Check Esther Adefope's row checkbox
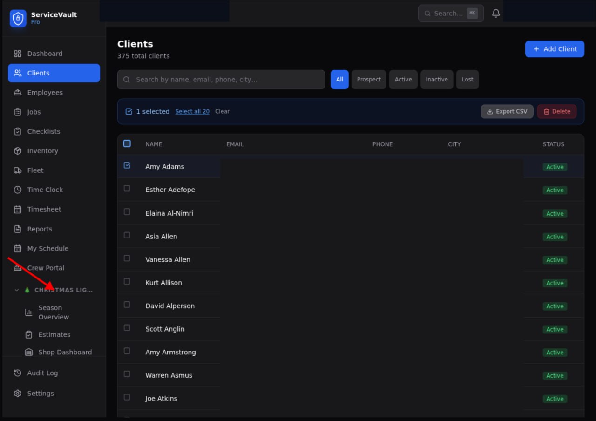This screenshot has height=421, width=596. [x=127, y=189]
